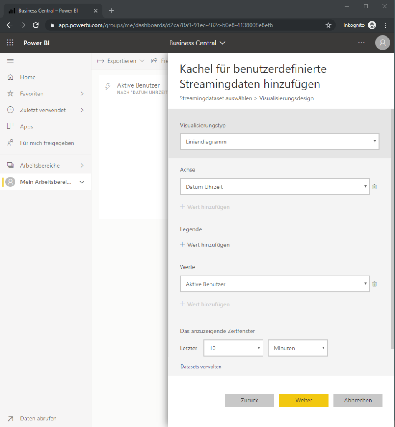Click Wert hinzufügen under Legende
The height and width of the screenshot is (427, 395).
[205, 245]
